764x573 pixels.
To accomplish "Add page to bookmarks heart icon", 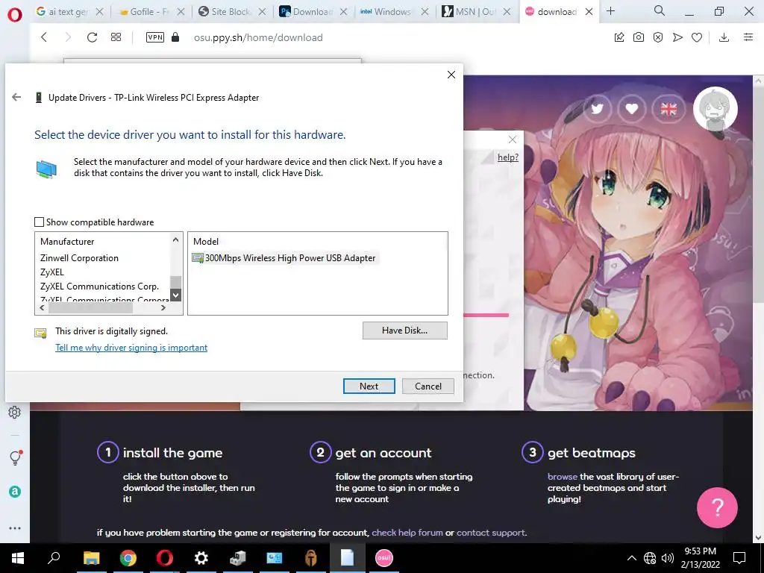I will [x=697, y=37].
